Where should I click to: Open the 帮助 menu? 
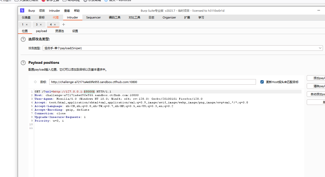[77, 11]
